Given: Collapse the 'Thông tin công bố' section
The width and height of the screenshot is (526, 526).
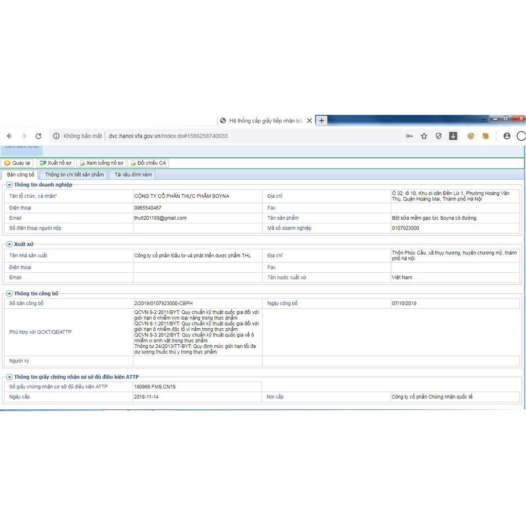Looking at the screenshot, I should click(9, 294).
